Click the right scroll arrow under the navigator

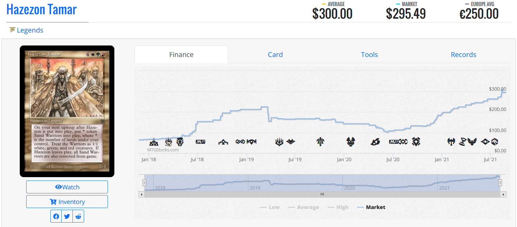click(x=503, y=194)
